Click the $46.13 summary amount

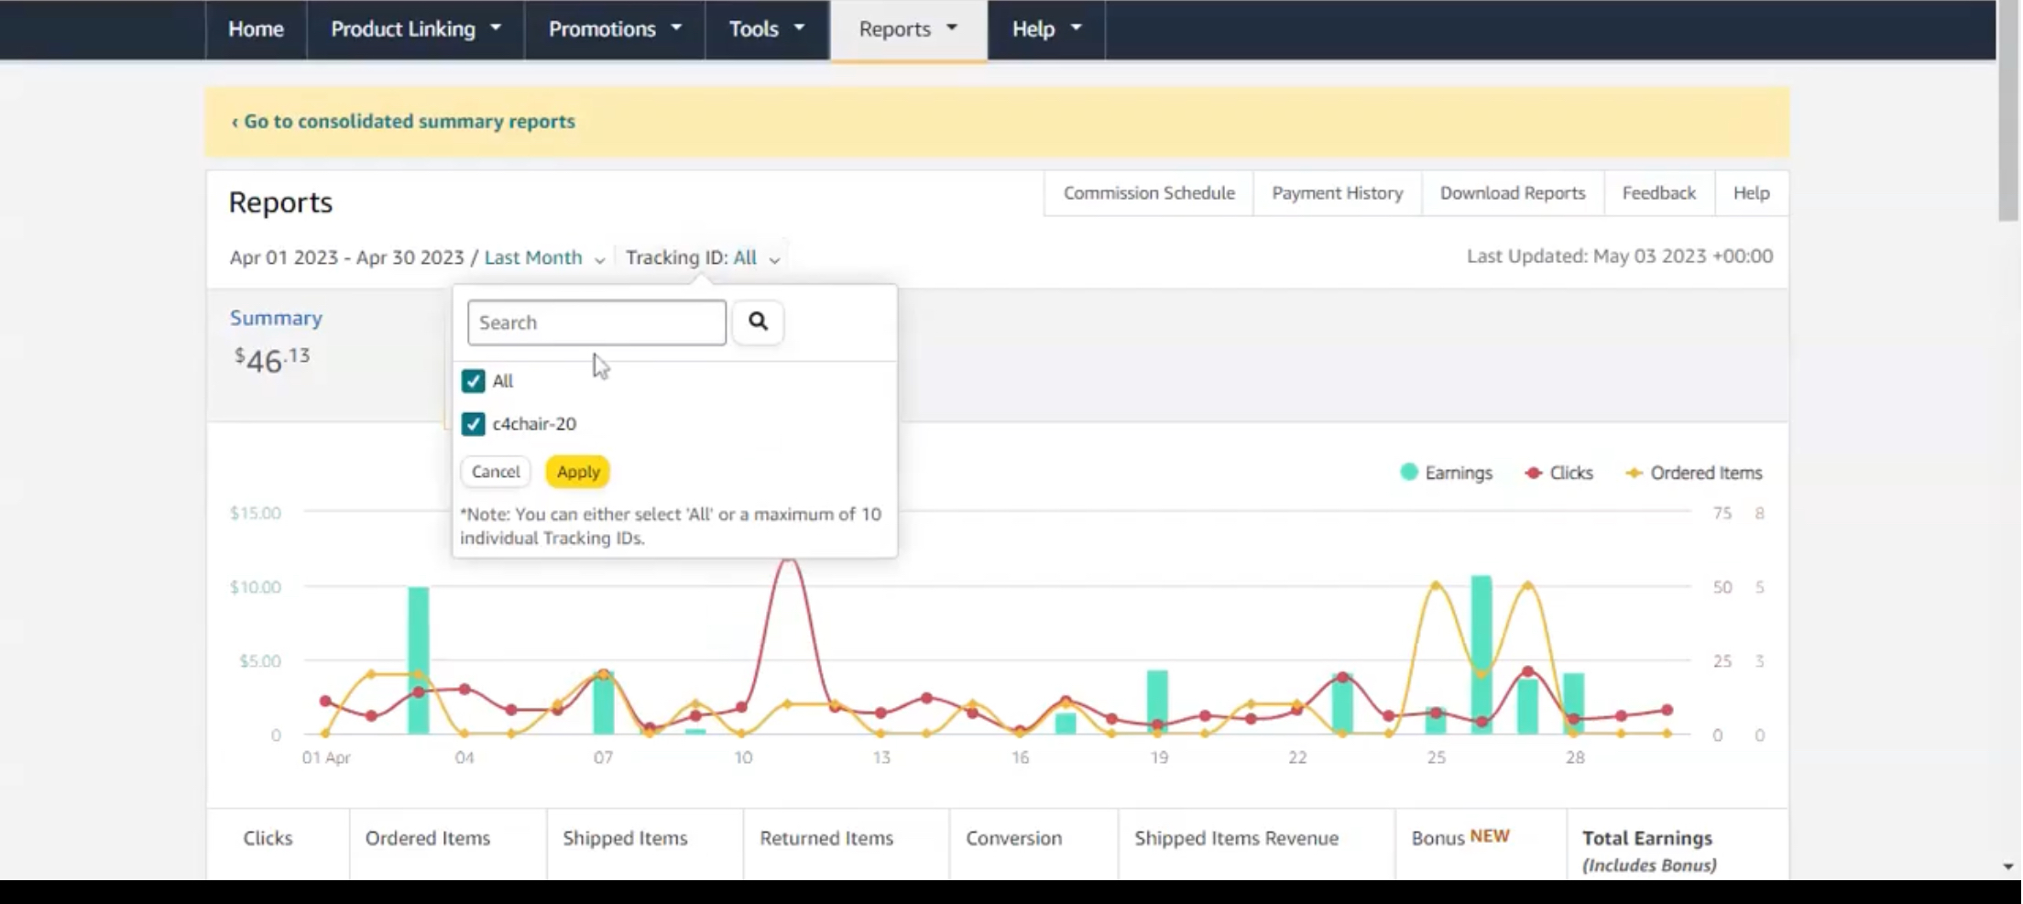[272, 360]
